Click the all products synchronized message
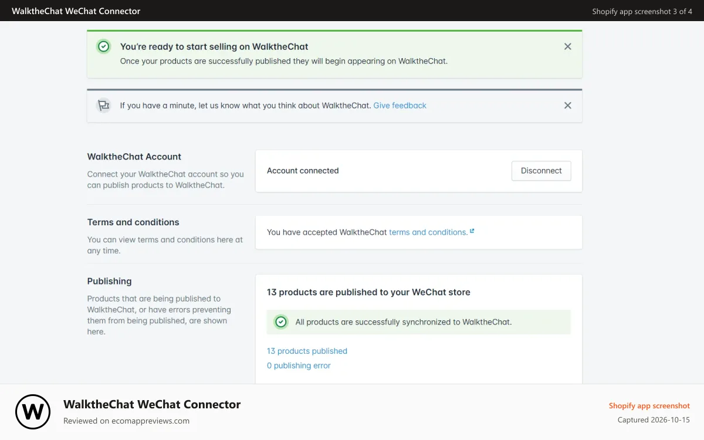The height and width of the screenshot is (440, 704). click(x=404, y=322)
